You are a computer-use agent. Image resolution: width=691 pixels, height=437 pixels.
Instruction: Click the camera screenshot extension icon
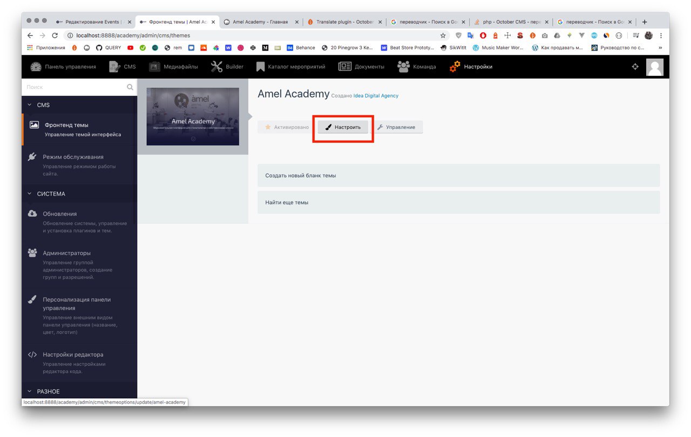(545, 36)
